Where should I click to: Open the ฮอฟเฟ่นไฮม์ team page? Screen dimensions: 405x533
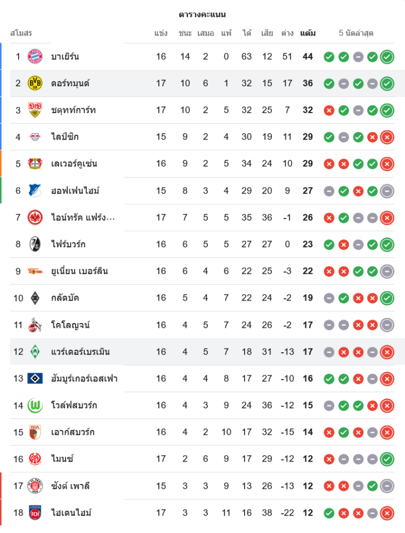point(75,191)
